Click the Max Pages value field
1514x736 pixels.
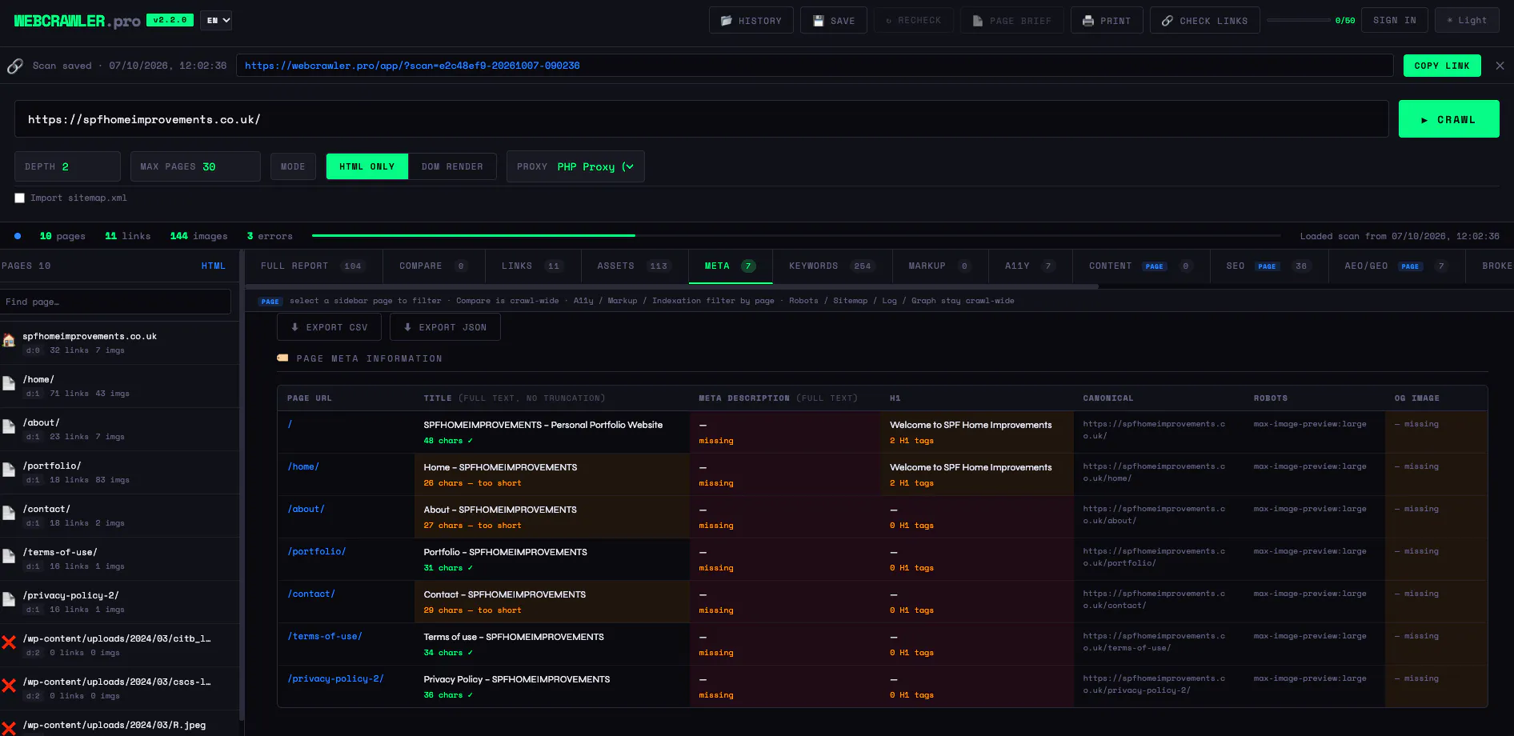point(195,166)
